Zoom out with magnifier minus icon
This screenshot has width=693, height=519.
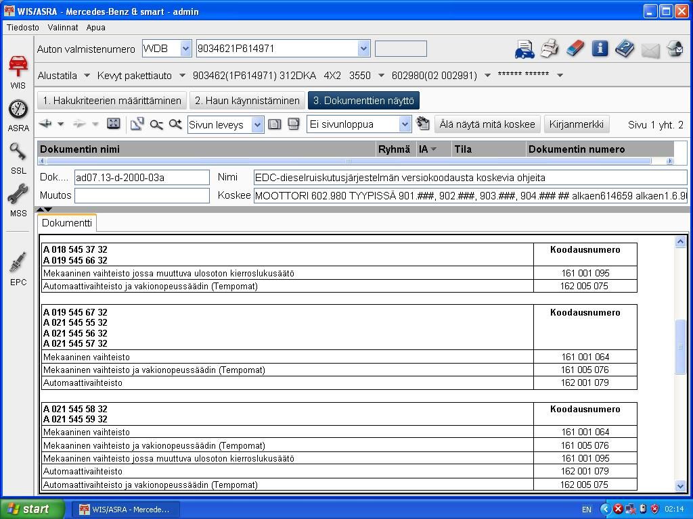pos(156,124)
